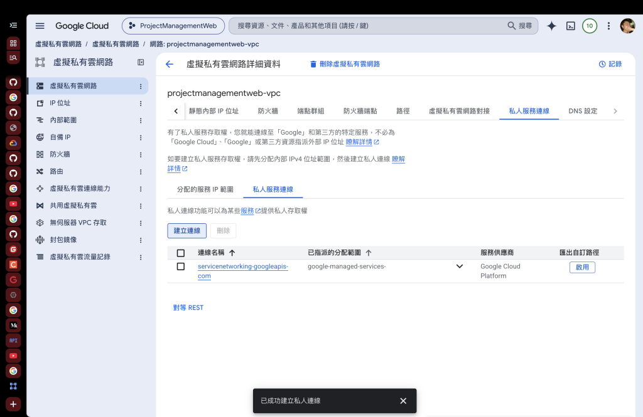Open the servicenetworking-googleapis-com connection link

click(x=243, y=271)
